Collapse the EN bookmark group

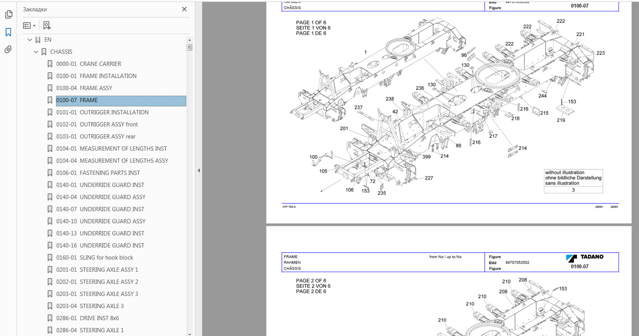tap(30, 39)
